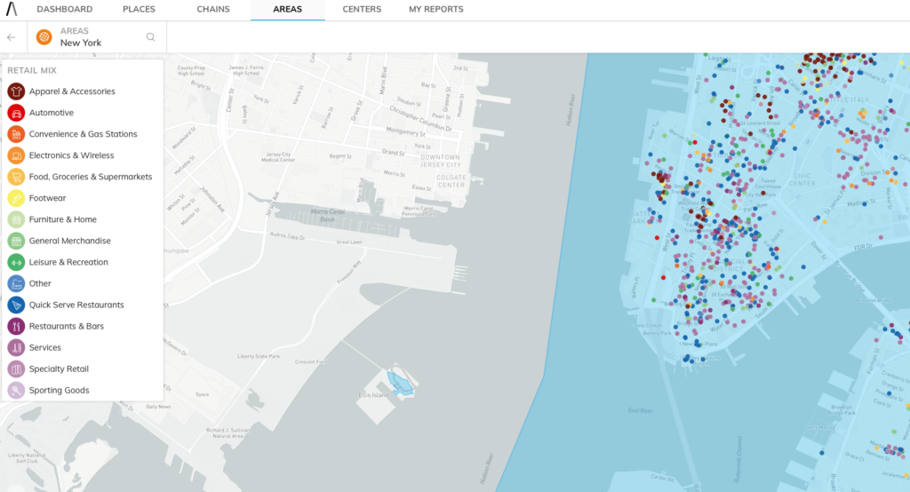Click Convenience & Gas Stations icon
Screen dimensions: 910x492
pos(16,134)
